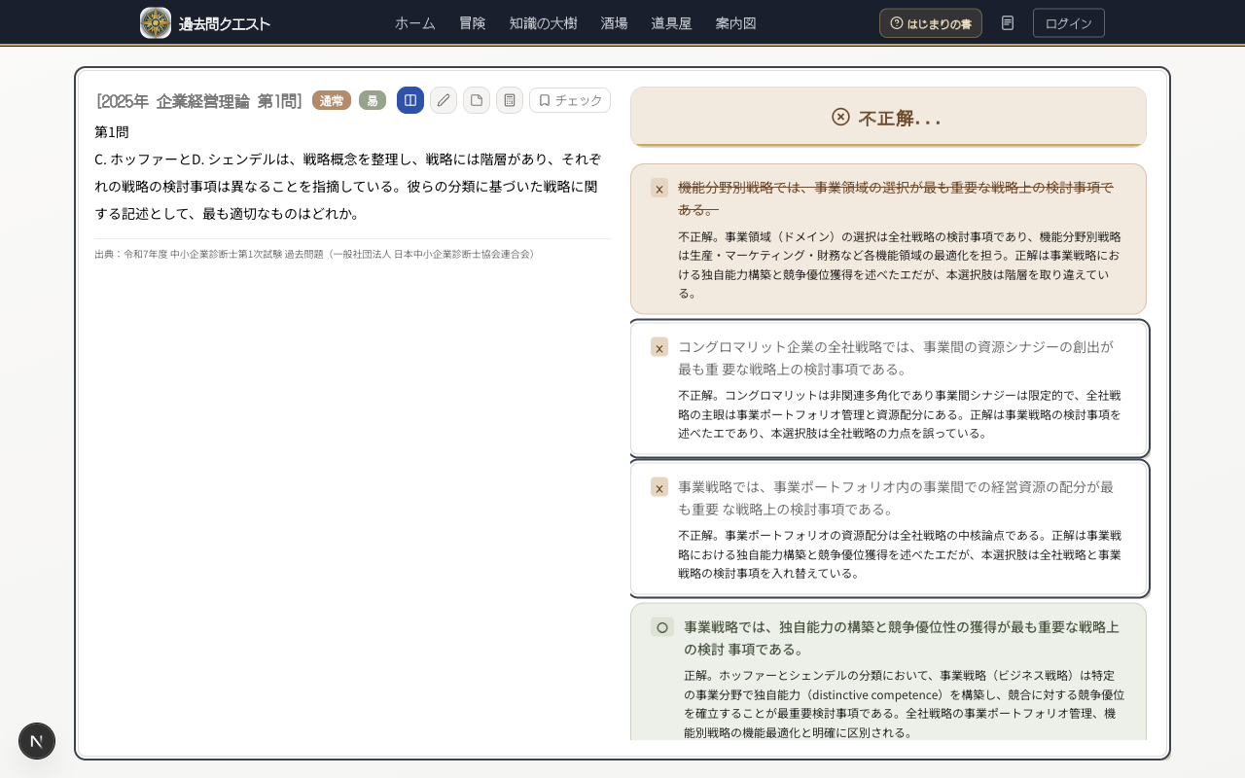Toggle the チェック bookmark button
This screenshot has height=778, width=1245.
coord(570,100)
